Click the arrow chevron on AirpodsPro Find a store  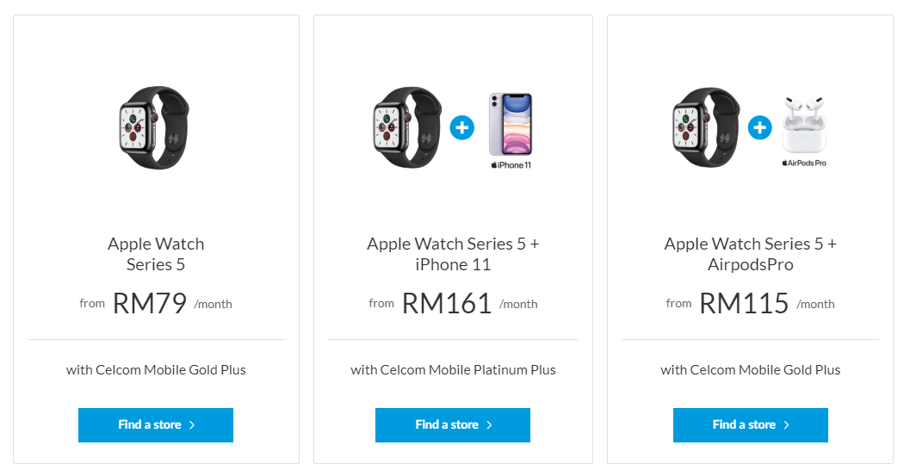(x=787, y=425)
